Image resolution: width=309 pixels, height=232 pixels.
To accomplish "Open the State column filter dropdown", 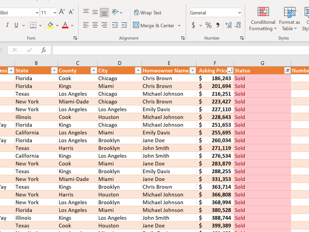I will [x=54, y=71].
